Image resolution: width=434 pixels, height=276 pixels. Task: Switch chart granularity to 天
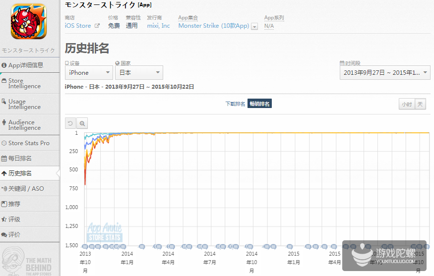tap(420, 104)
